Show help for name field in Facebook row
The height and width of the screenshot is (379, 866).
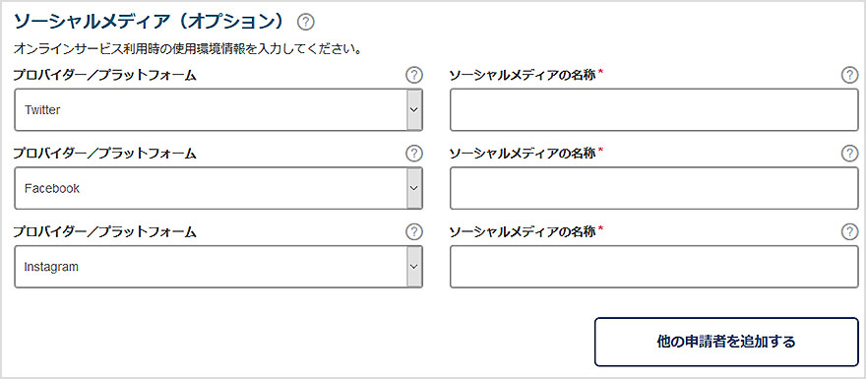click(849, 154)
